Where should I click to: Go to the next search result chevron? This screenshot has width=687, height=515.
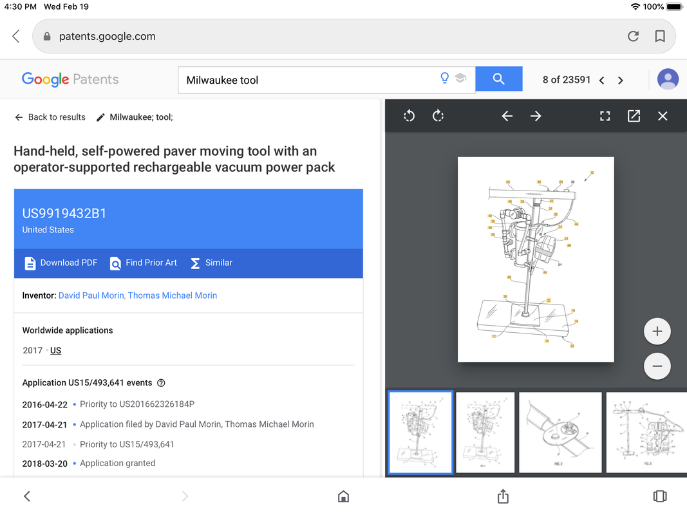[621, 80]
